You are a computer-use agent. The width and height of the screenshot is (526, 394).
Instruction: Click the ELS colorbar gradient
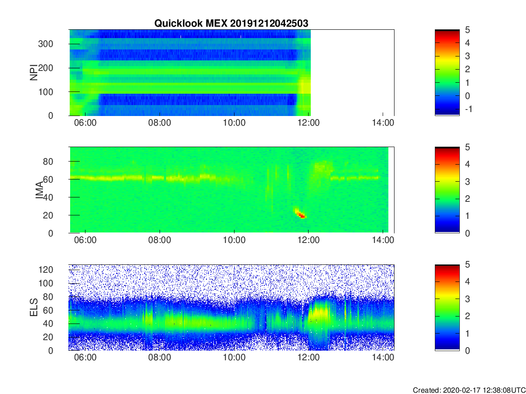tap(447, 307)
